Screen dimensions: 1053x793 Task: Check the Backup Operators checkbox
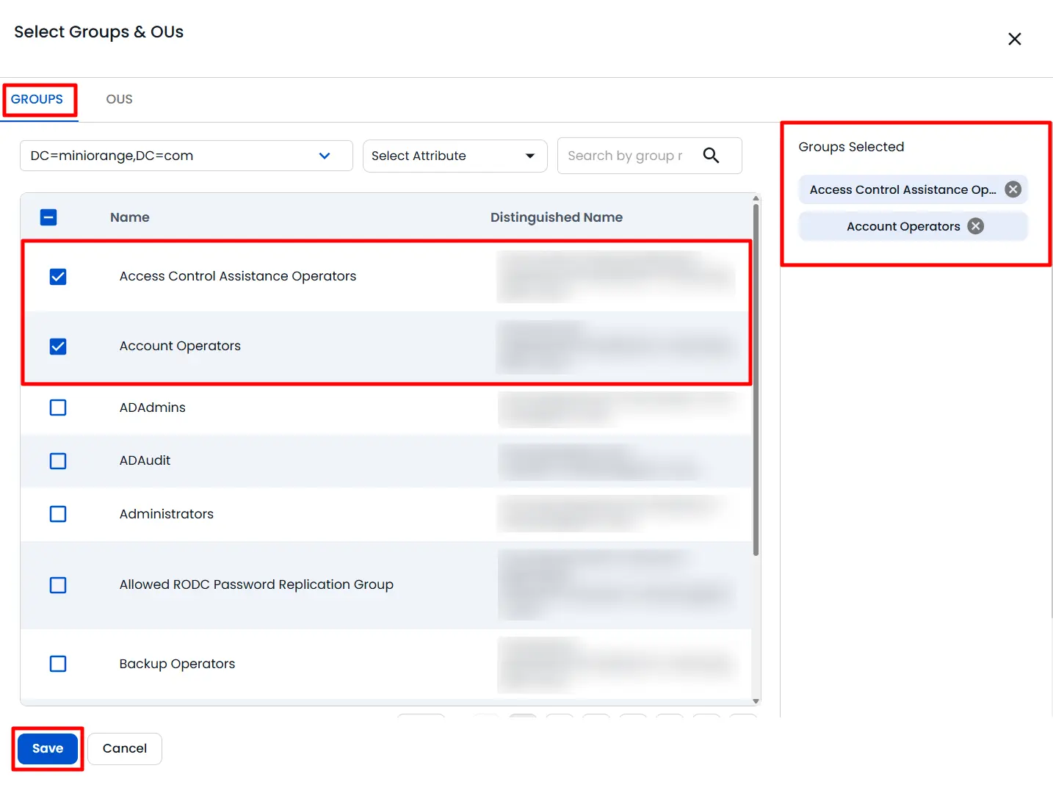(x=58, y=664)
